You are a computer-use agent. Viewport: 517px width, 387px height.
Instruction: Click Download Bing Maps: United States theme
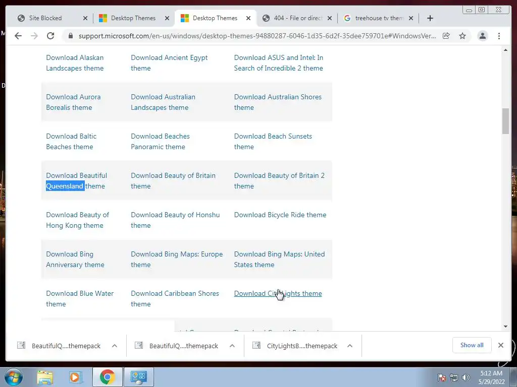click(x=279, y=260)
